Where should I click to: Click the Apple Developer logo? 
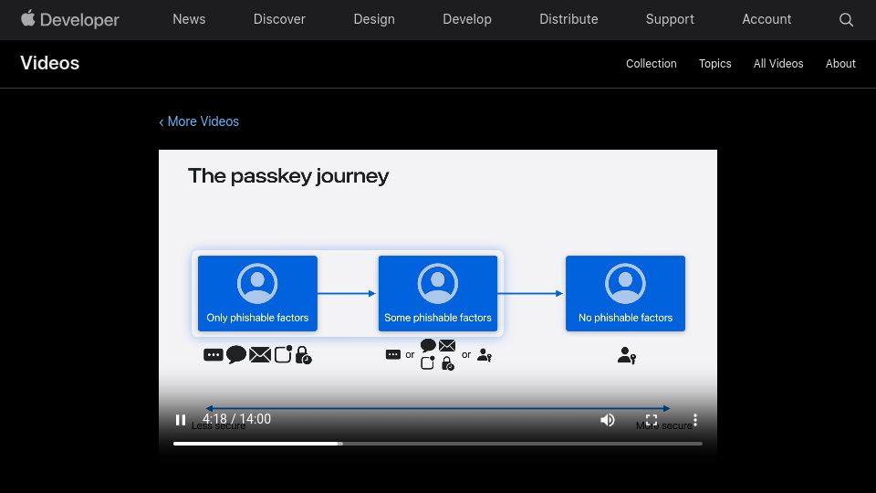[x=70, y=19]
